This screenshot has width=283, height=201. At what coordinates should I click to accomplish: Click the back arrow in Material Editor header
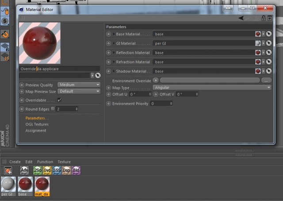241,18
